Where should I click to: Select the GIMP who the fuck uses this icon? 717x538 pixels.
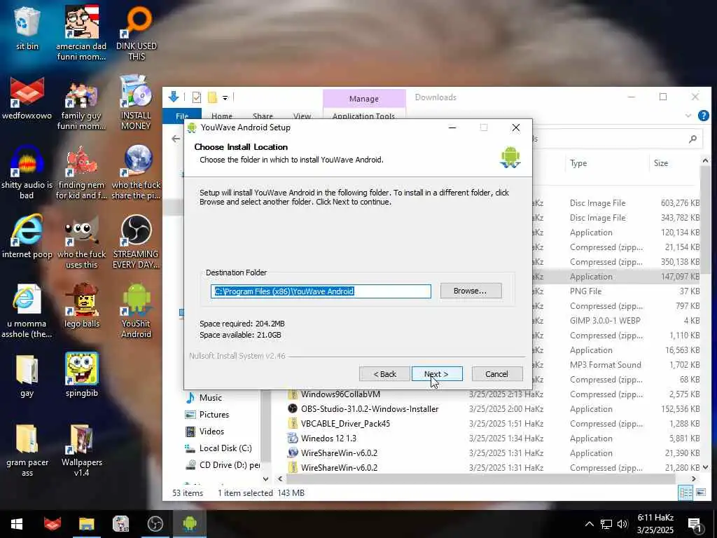[x=81, y=242]
